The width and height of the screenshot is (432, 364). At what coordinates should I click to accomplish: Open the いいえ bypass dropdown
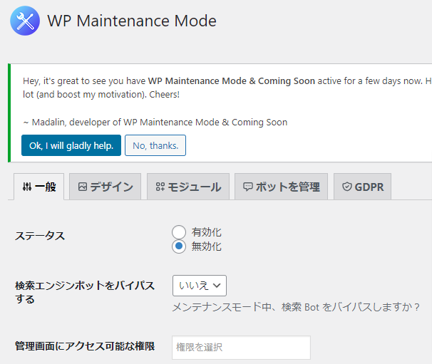(x=199, y=286)
